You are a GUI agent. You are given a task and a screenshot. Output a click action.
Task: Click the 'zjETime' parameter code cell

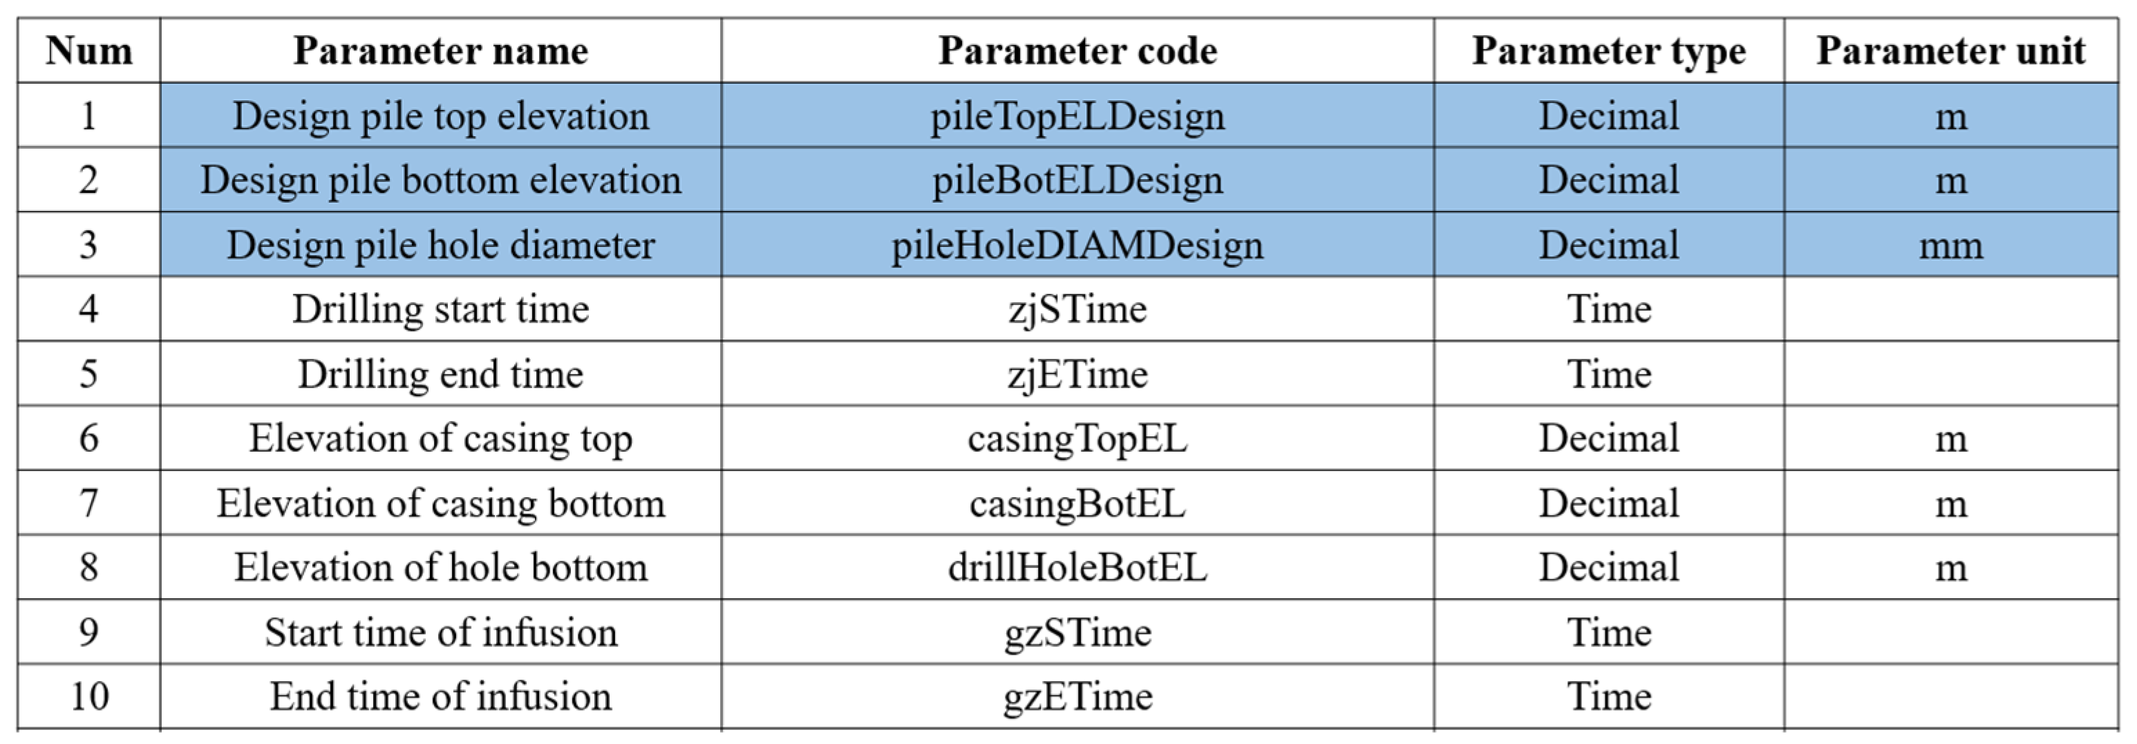[x=1077, y=375]
